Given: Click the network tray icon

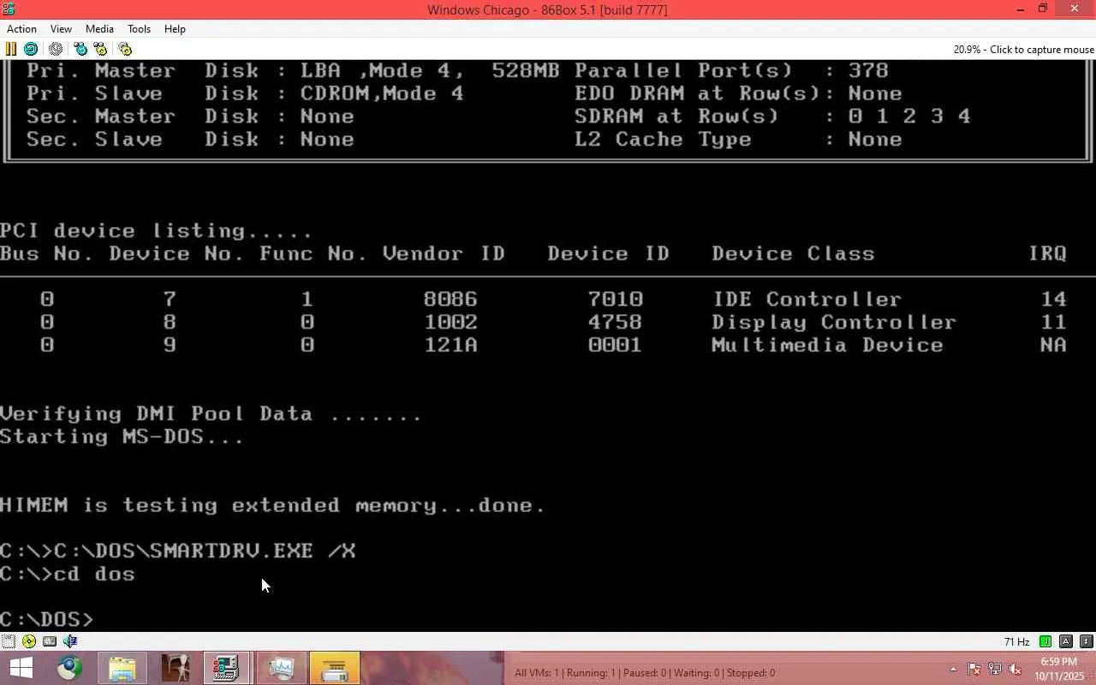Looking at the screenshot, I should (x=994, y=670).
